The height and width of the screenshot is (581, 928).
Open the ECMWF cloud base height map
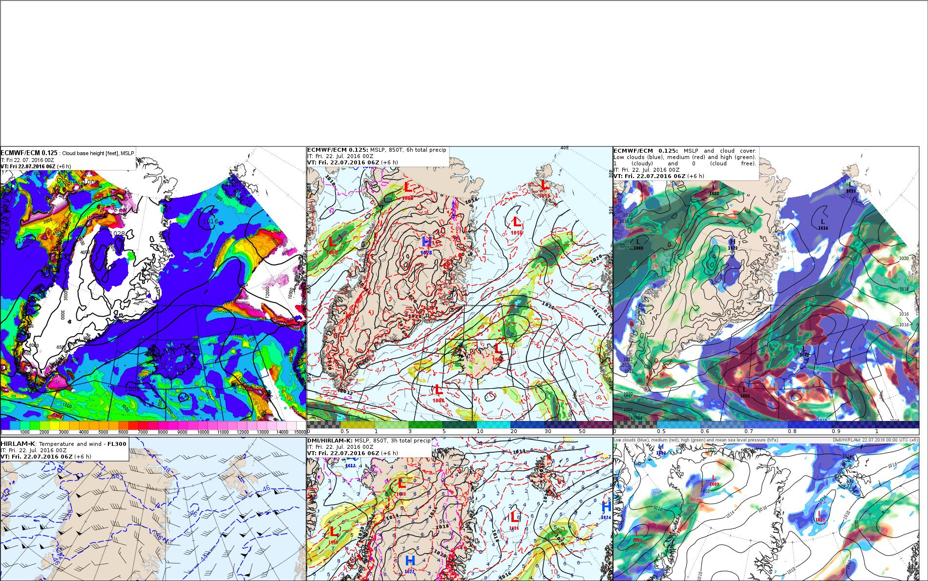[153, 291]
